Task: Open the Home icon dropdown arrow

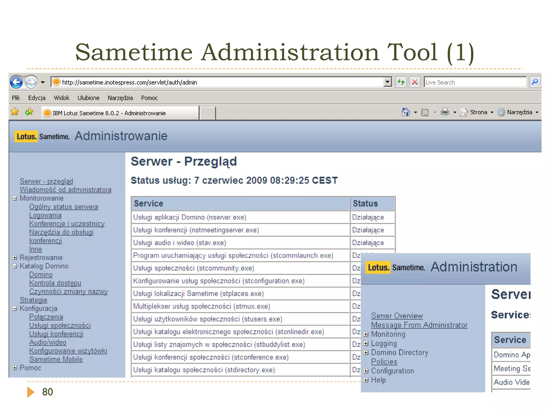Action: [415, 112]
